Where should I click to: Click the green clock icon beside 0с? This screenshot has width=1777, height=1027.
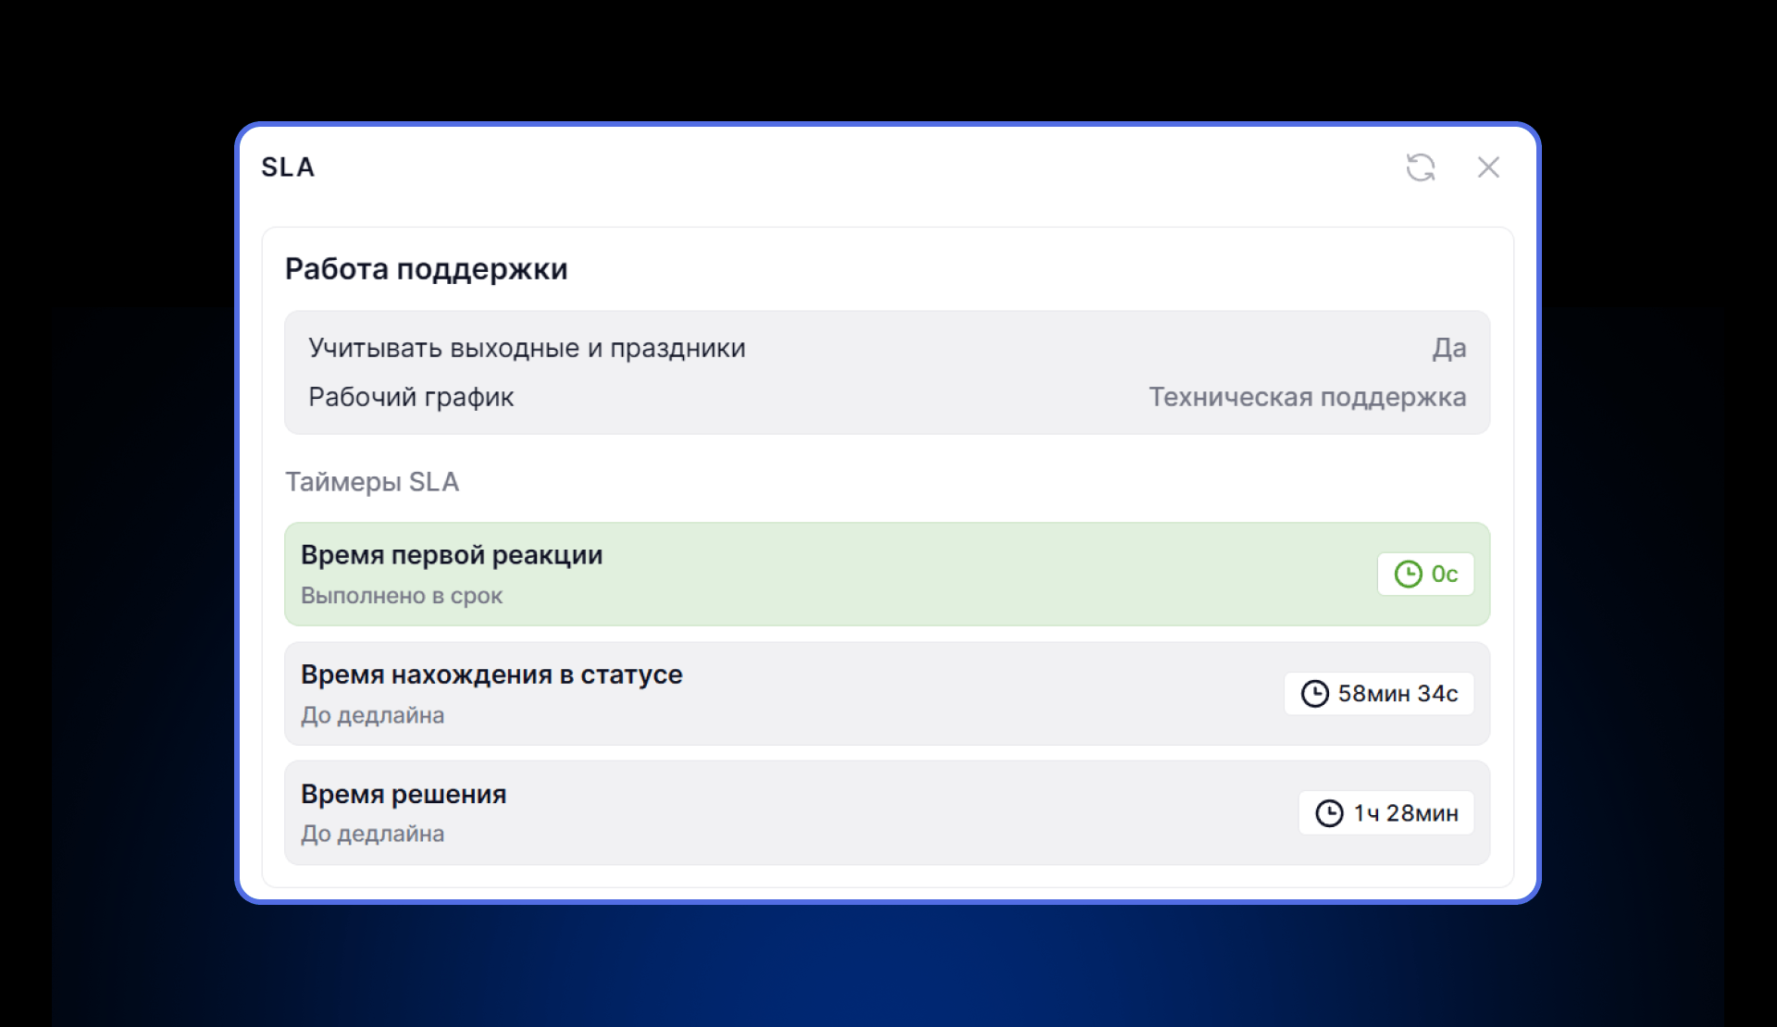coord(1408,575)
